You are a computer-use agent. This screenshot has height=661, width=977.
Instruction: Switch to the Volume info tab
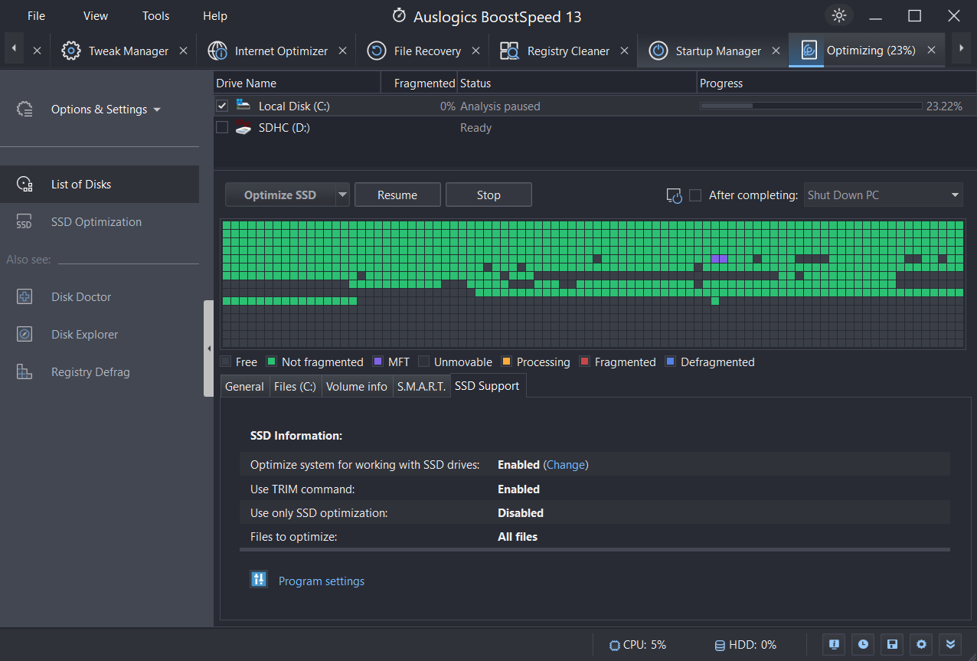357,387
